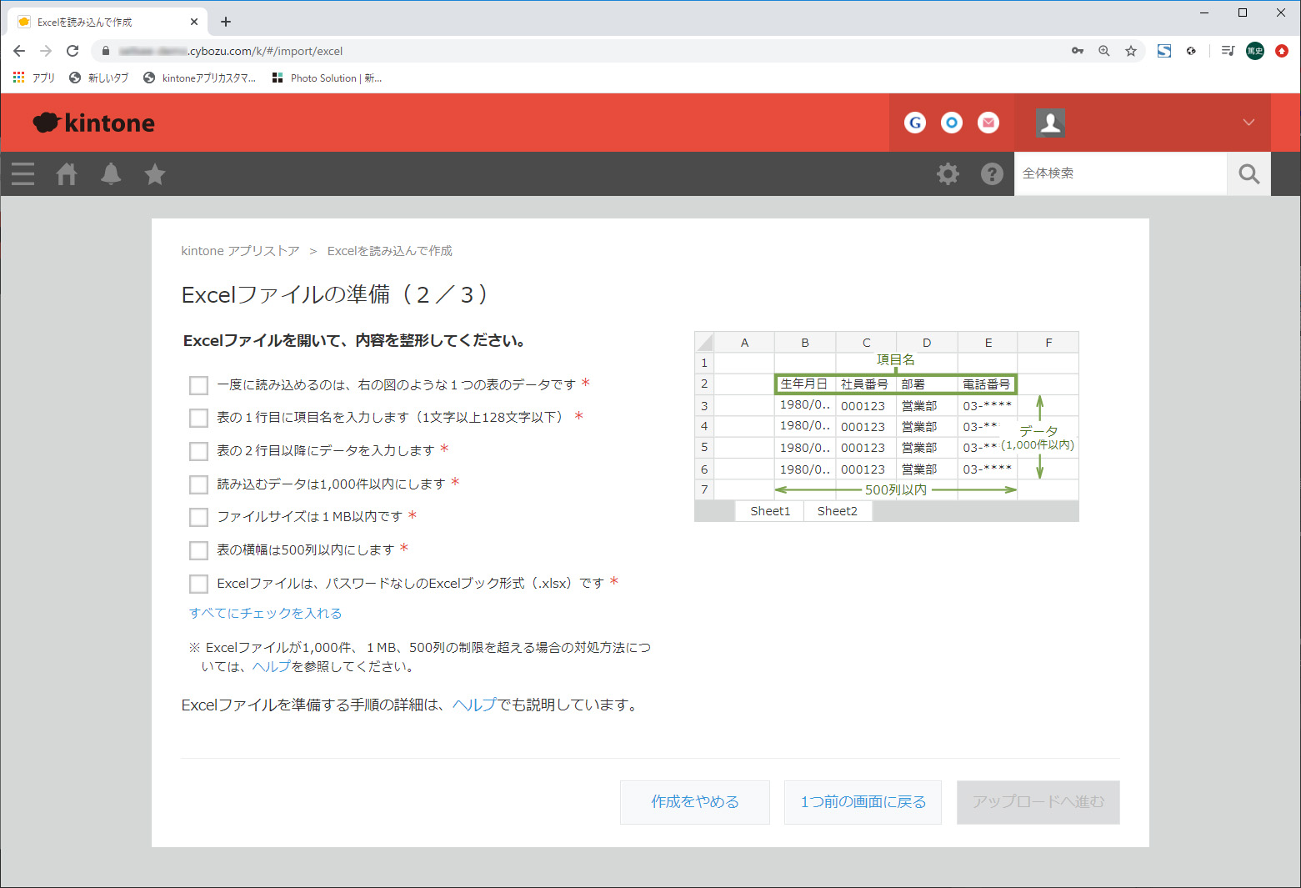Check 読み込むデータは1,000件以内 checkbox
Viewport: 1301px width, 888px height.
click(x=198, y=484)
